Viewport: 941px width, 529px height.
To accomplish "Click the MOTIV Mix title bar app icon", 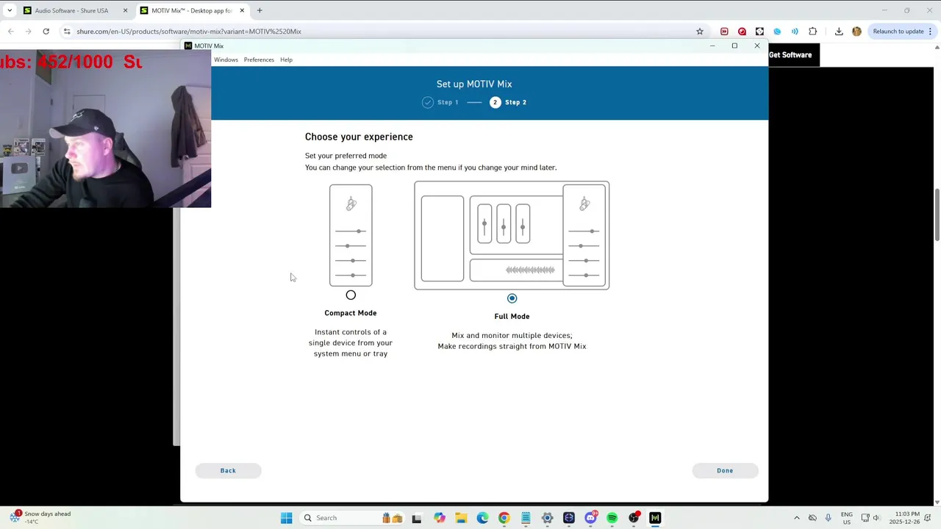I will (x=188, y=46).
